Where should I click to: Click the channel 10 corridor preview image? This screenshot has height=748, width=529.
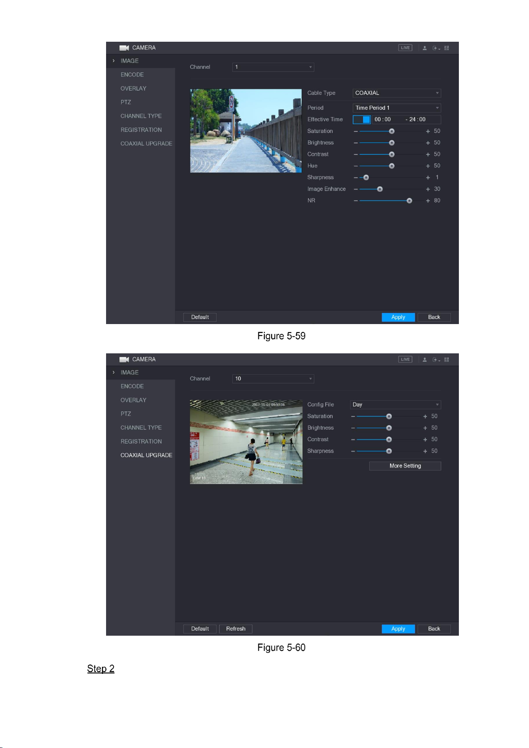tap(246, 442)
